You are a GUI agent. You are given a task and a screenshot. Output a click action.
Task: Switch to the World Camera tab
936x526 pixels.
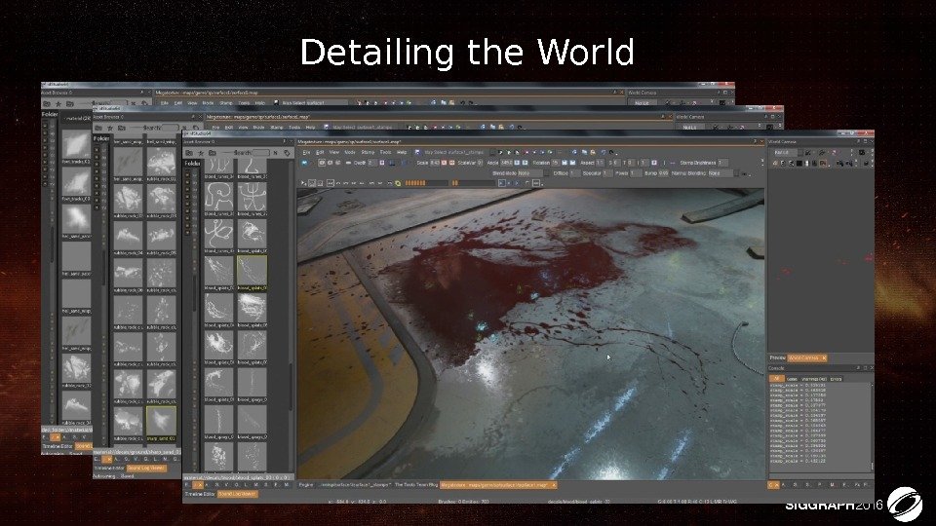[x=801, y=359]
